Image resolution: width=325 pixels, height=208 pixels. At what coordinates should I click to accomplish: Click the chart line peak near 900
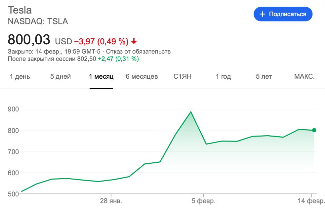[191, 112]
